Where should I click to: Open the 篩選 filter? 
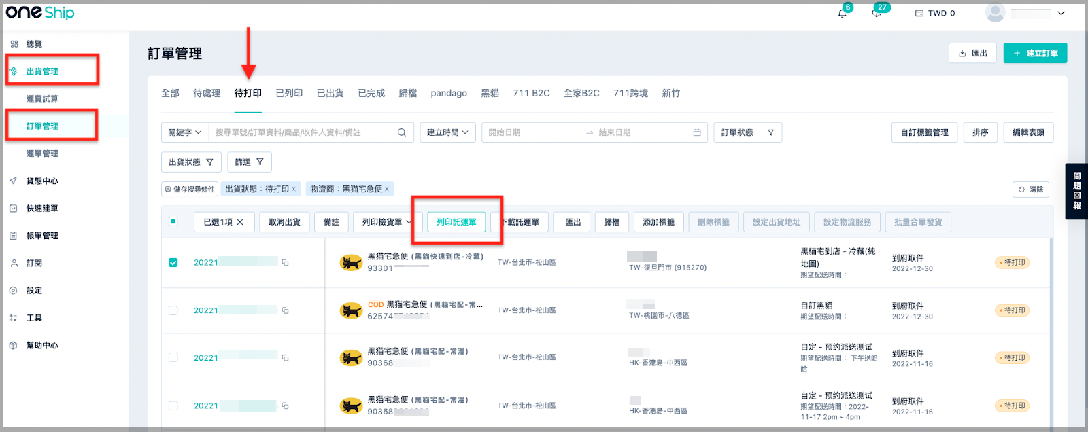[x=250, y=162]
